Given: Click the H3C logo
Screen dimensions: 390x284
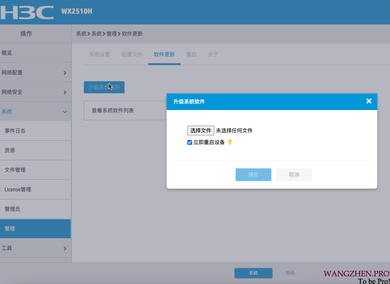Looking at the screenshot, I should [27, 12].
